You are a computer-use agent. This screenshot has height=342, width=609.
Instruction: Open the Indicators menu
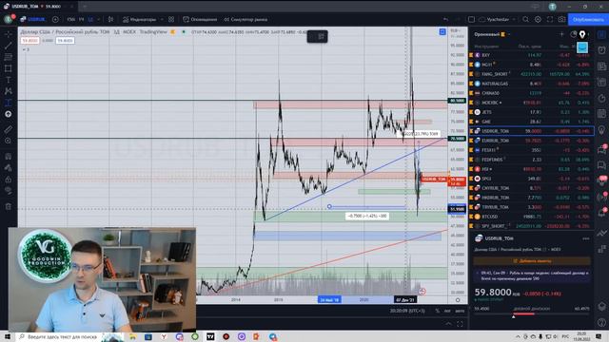[139, 19]
